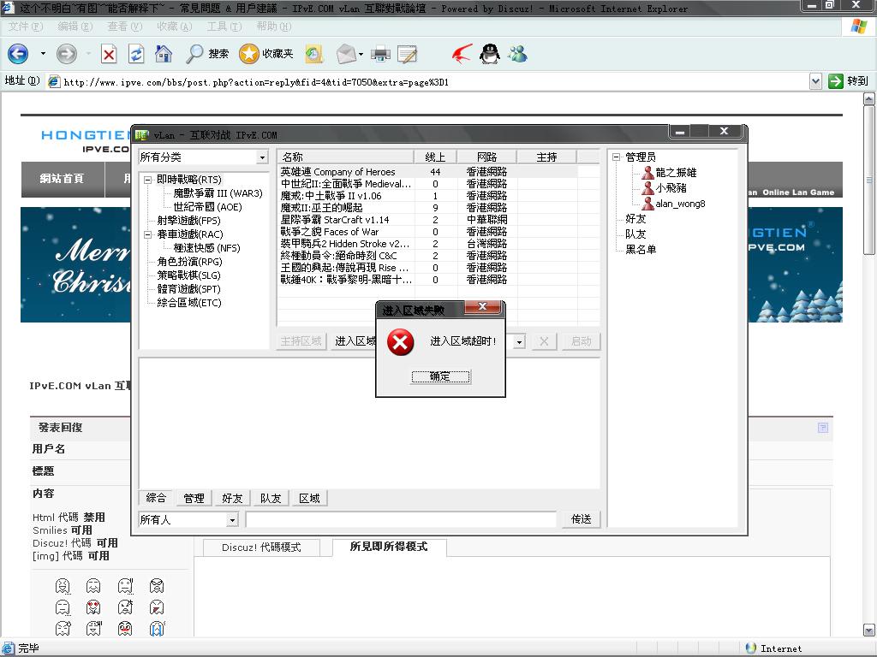Click the Stop loading icon
This screenshot has height=657, width=877.
click(x=109, y=54)
